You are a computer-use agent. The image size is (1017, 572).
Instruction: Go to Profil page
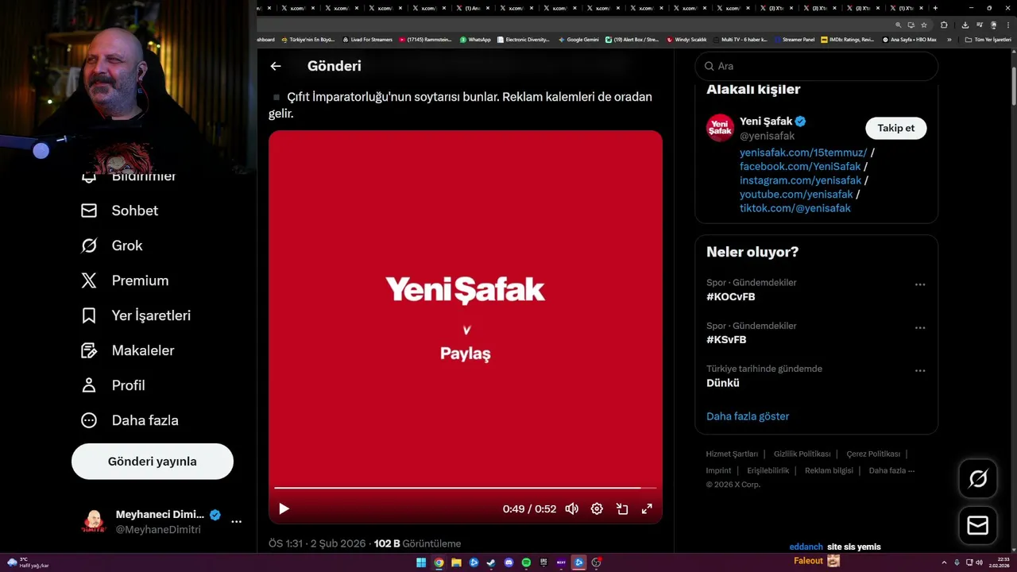(x=113, y=385)
